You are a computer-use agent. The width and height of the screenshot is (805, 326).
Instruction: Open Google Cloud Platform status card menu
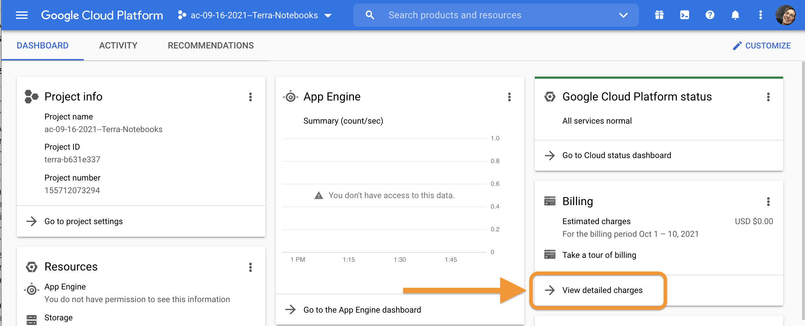tap(768, 97)
